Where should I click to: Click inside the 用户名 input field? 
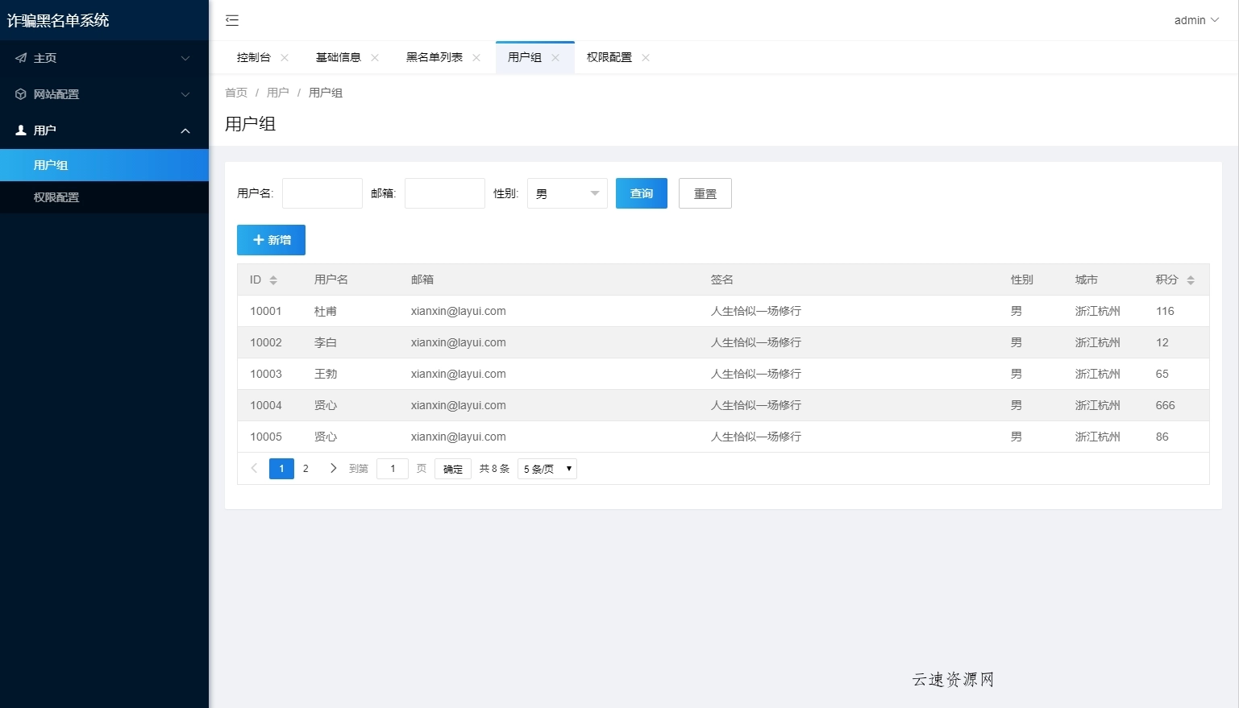point(322,193)
